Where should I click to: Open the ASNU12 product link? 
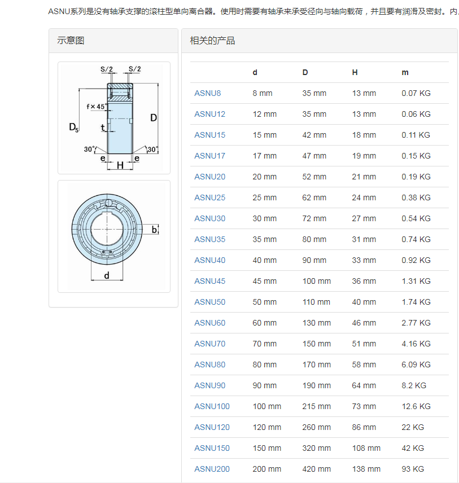tap(209, 114)
